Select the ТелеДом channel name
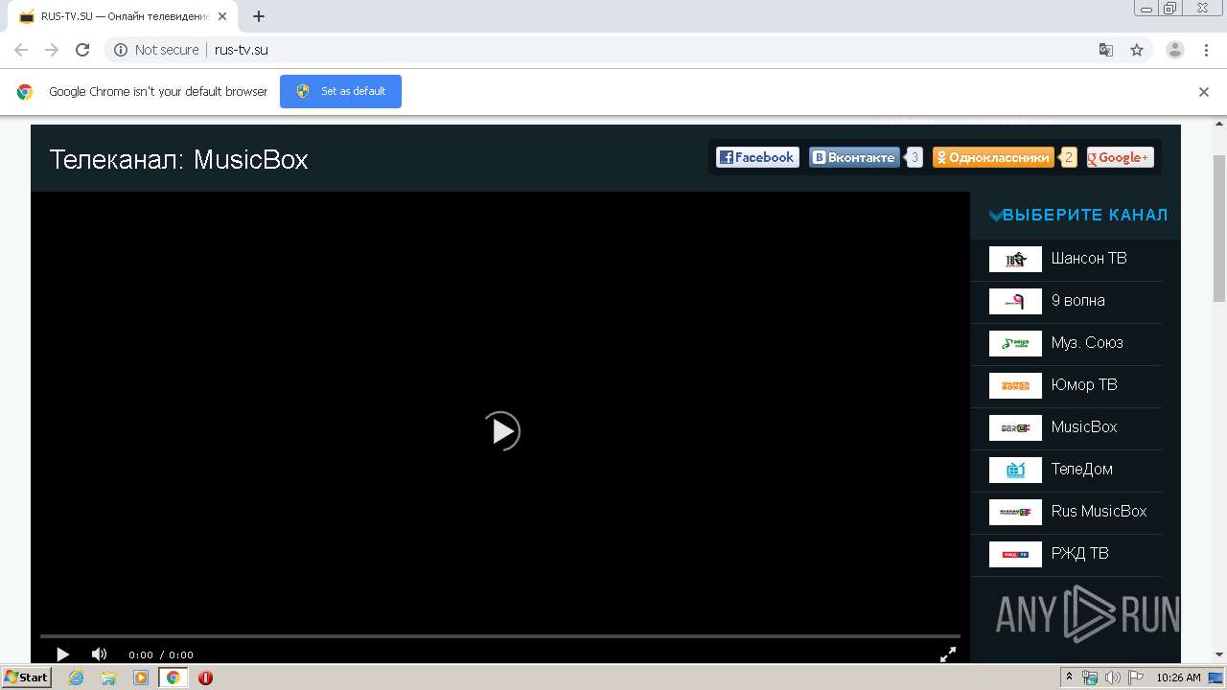1227x690 pixels. pyautogui.click(x=1081, y=470)
